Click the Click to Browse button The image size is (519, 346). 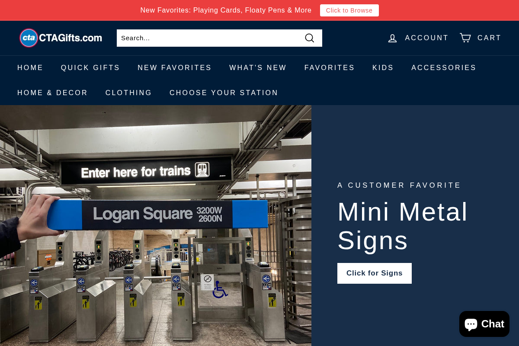click(349, 10)
